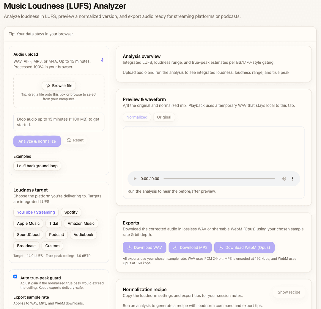The image size is (321, 309).
Task: Switch preview to the Normalized tab
Action: (137, 117)
